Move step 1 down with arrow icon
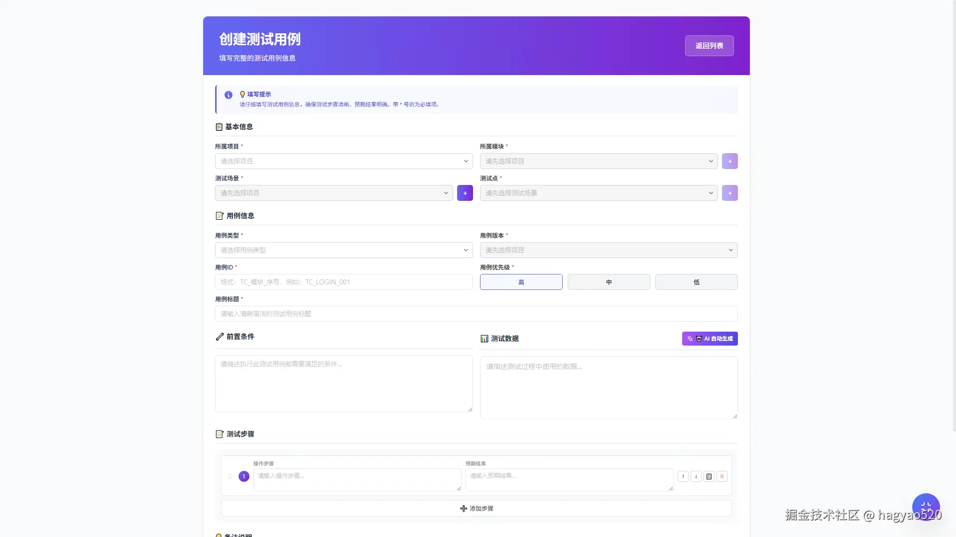 coord(696,476)
